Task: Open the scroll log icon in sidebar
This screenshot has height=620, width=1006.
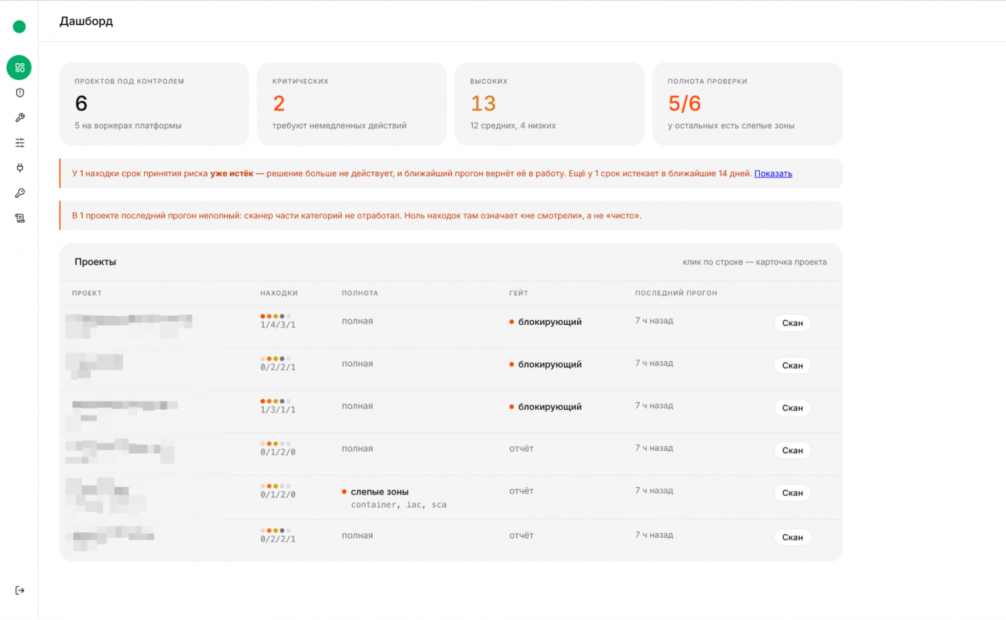Action: (20, 218)
